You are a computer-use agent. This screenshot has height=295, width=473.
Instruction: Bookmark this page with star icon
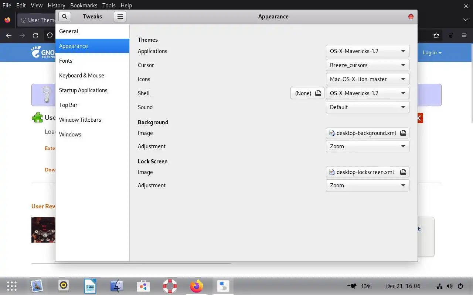point(436,36)
